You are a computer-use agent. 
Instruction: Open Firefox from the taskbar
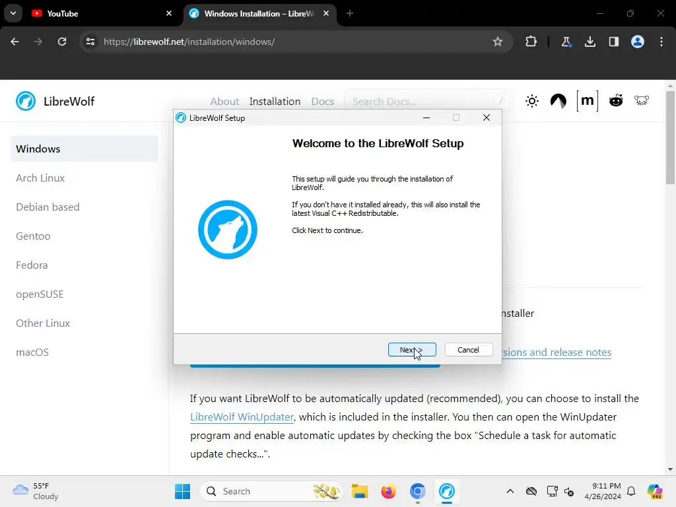(x=388, y=491)
